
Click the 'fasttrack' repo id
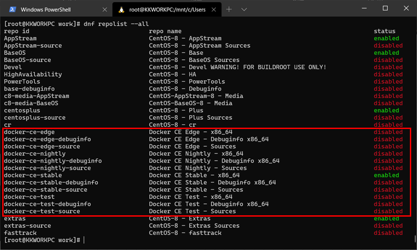click(20, 233)
